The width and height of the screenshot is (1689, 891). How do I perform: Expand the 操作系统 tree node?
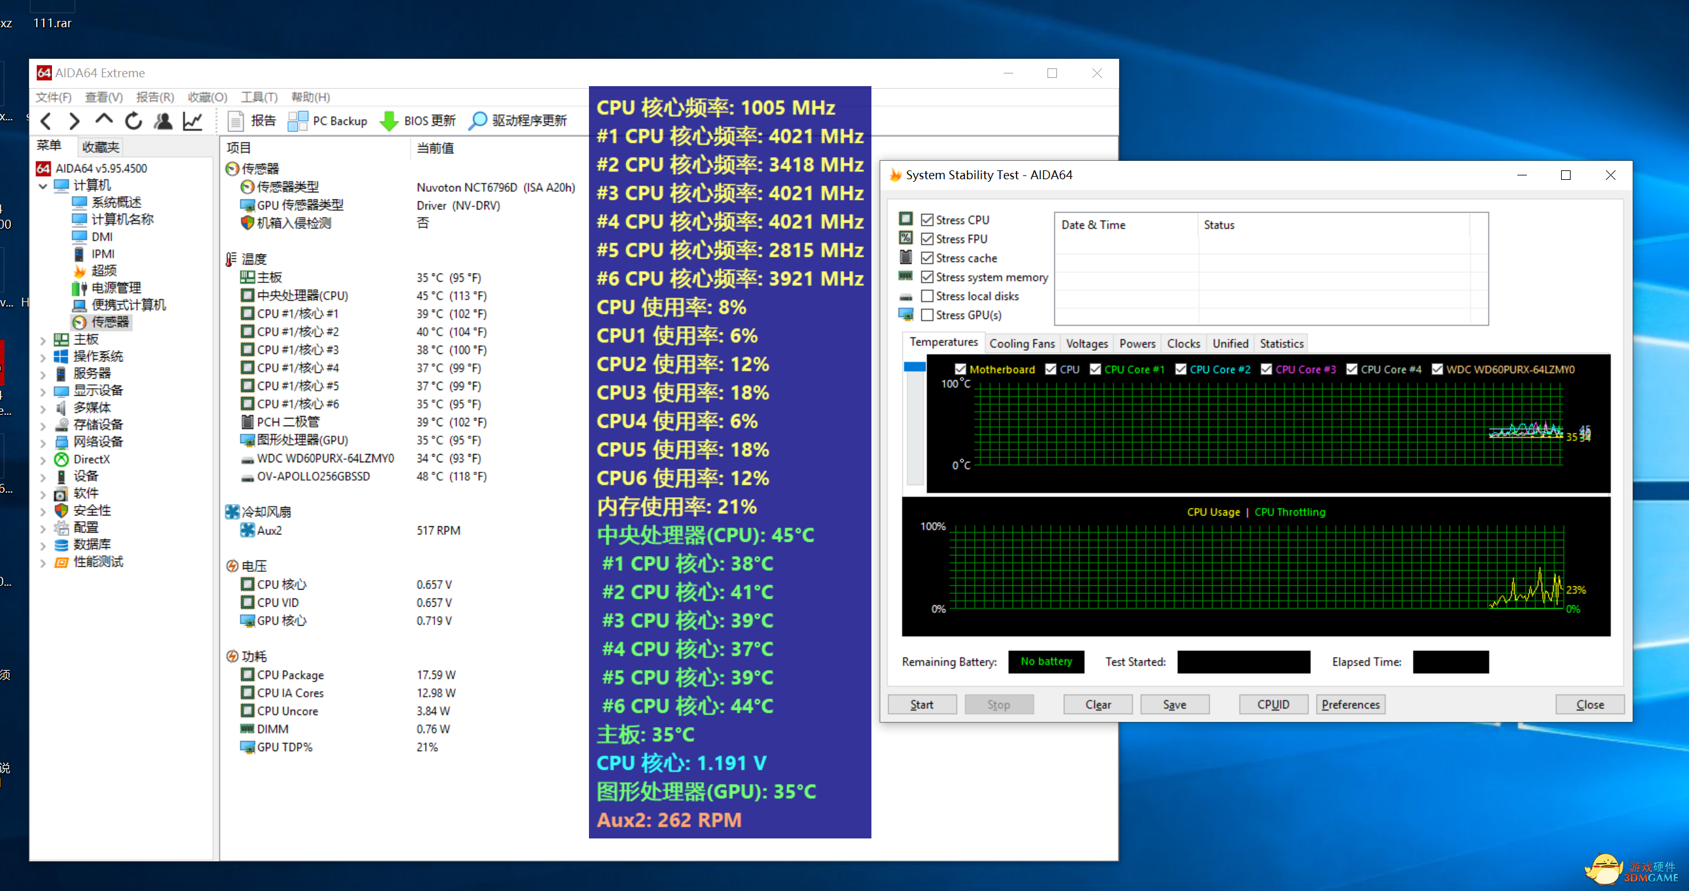[x=42, y=357]
